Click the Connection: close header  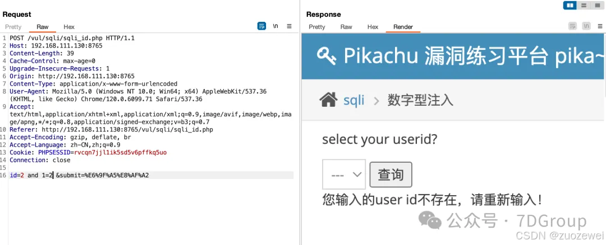(x=40, y=160)
